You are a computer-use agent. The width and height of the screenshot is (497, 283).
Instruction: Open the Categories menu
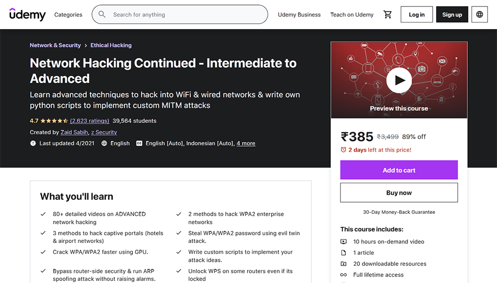coord(68,15)
